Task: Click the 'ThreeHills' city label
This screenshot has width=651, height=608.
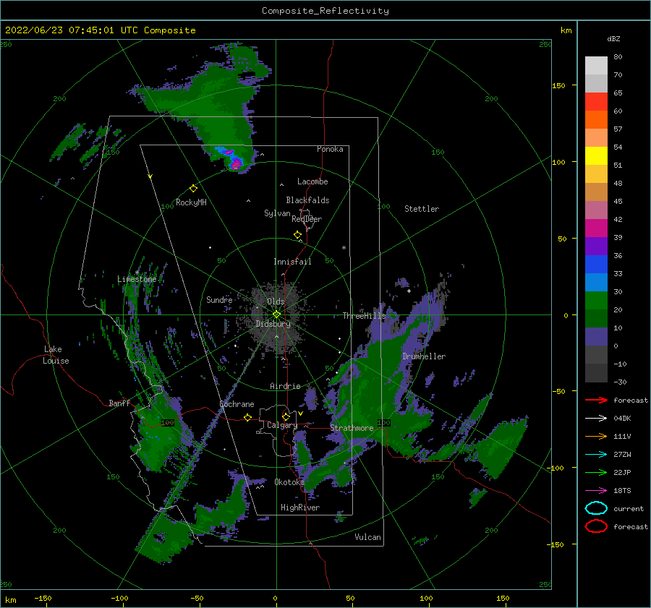Action: pos(364,316)
